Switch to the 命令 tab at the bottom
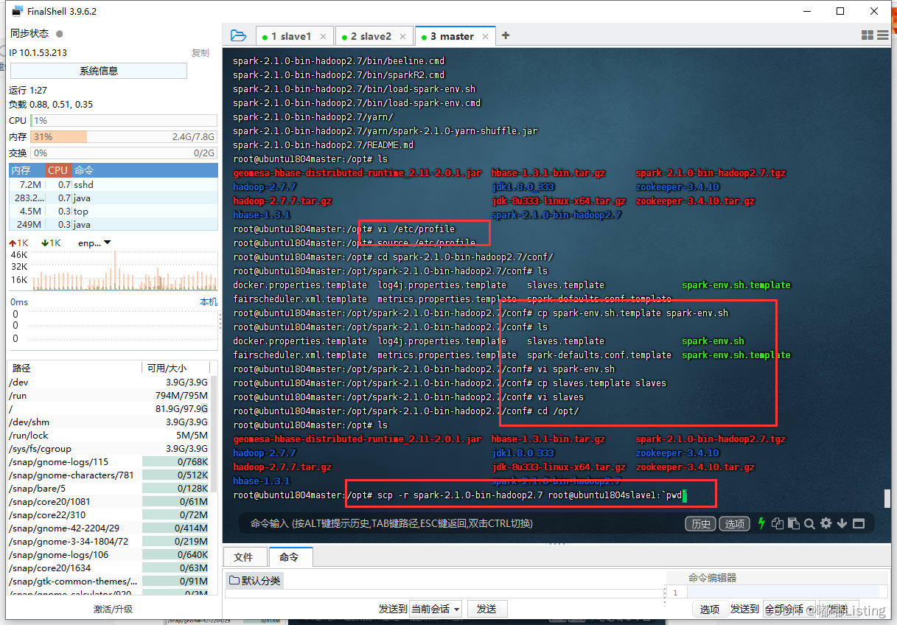Image resolution: width=897 pixels, height=625 pixels. (290, 556)
